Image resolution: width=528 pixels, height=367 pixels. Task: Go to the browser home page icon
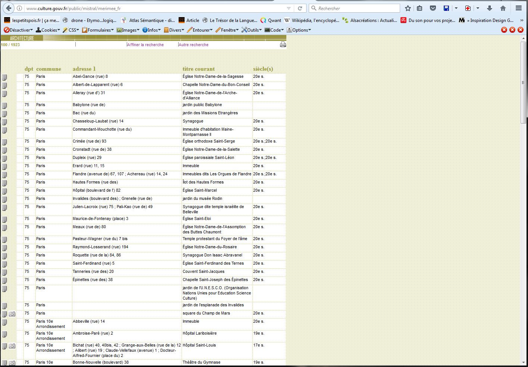pyautogui.click(x=503, y=8)
